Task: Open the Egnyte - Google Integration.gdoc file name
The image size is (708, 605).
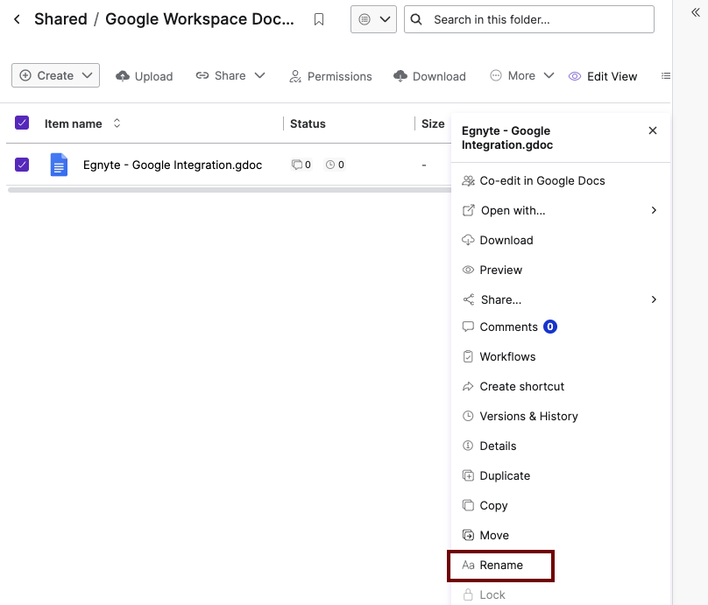Action: pyautogui.click(x=173, y=165)
